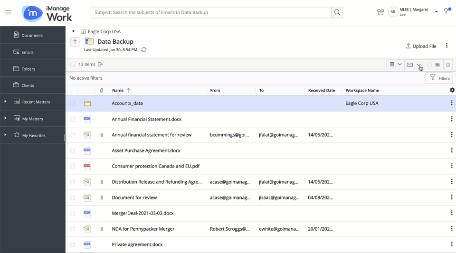Click the email subject search field
This screenshot has width=456, height=253.
point(211,12)
